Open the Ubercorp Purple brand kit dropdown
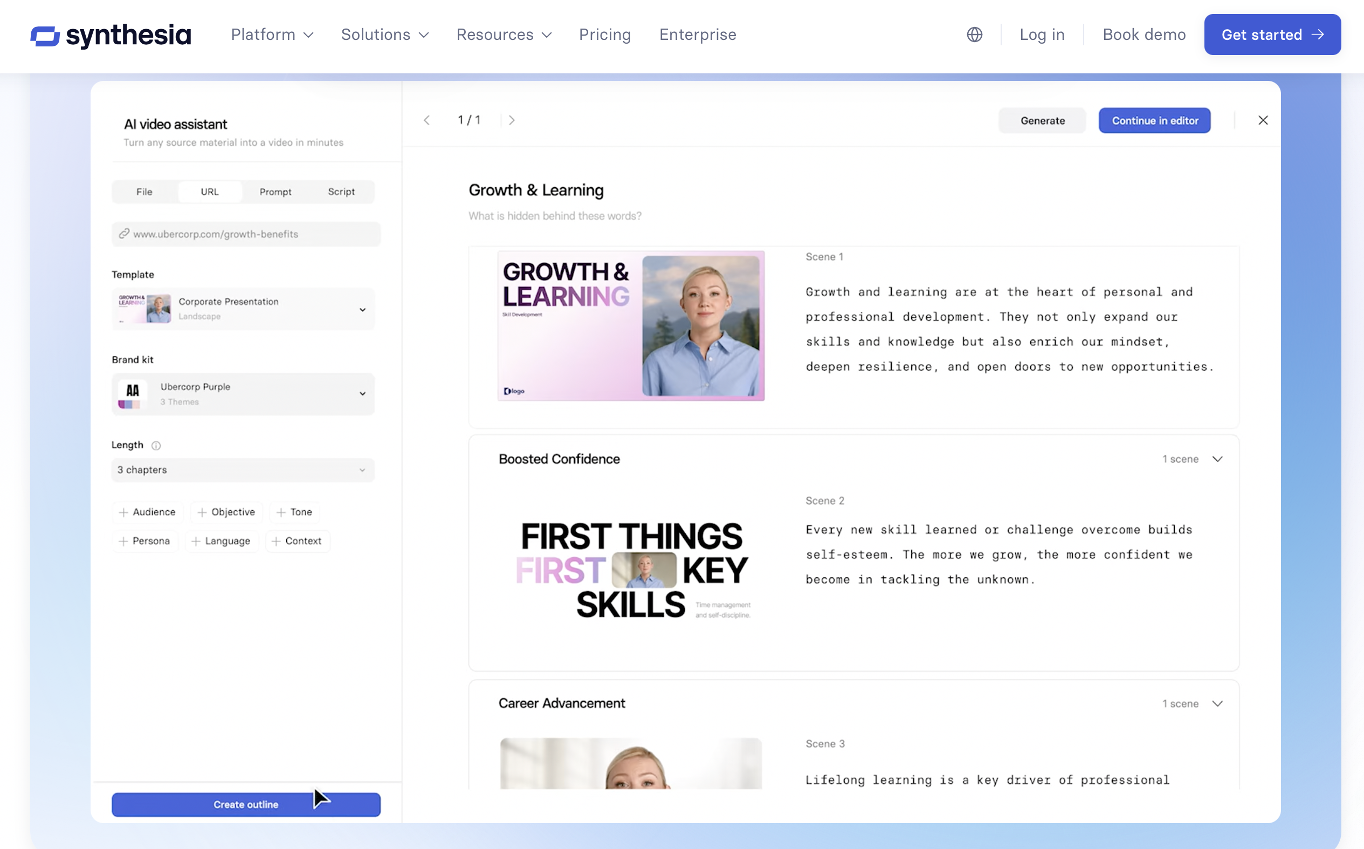Screen dimensions: 1364x849 point(243,394)
